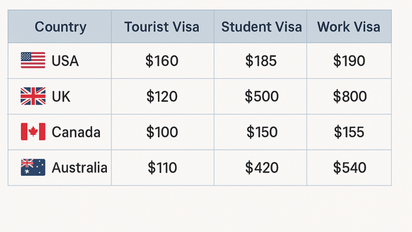Click the Australia work visa $540 cell
Screen dimensions: 412x232
click(x=349, y=168)
